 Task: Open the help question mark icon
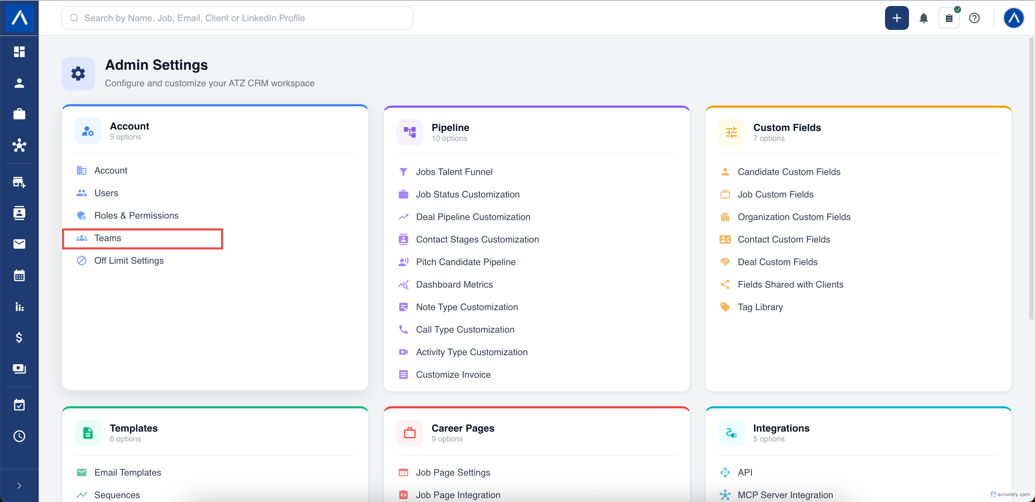point(974,18)
